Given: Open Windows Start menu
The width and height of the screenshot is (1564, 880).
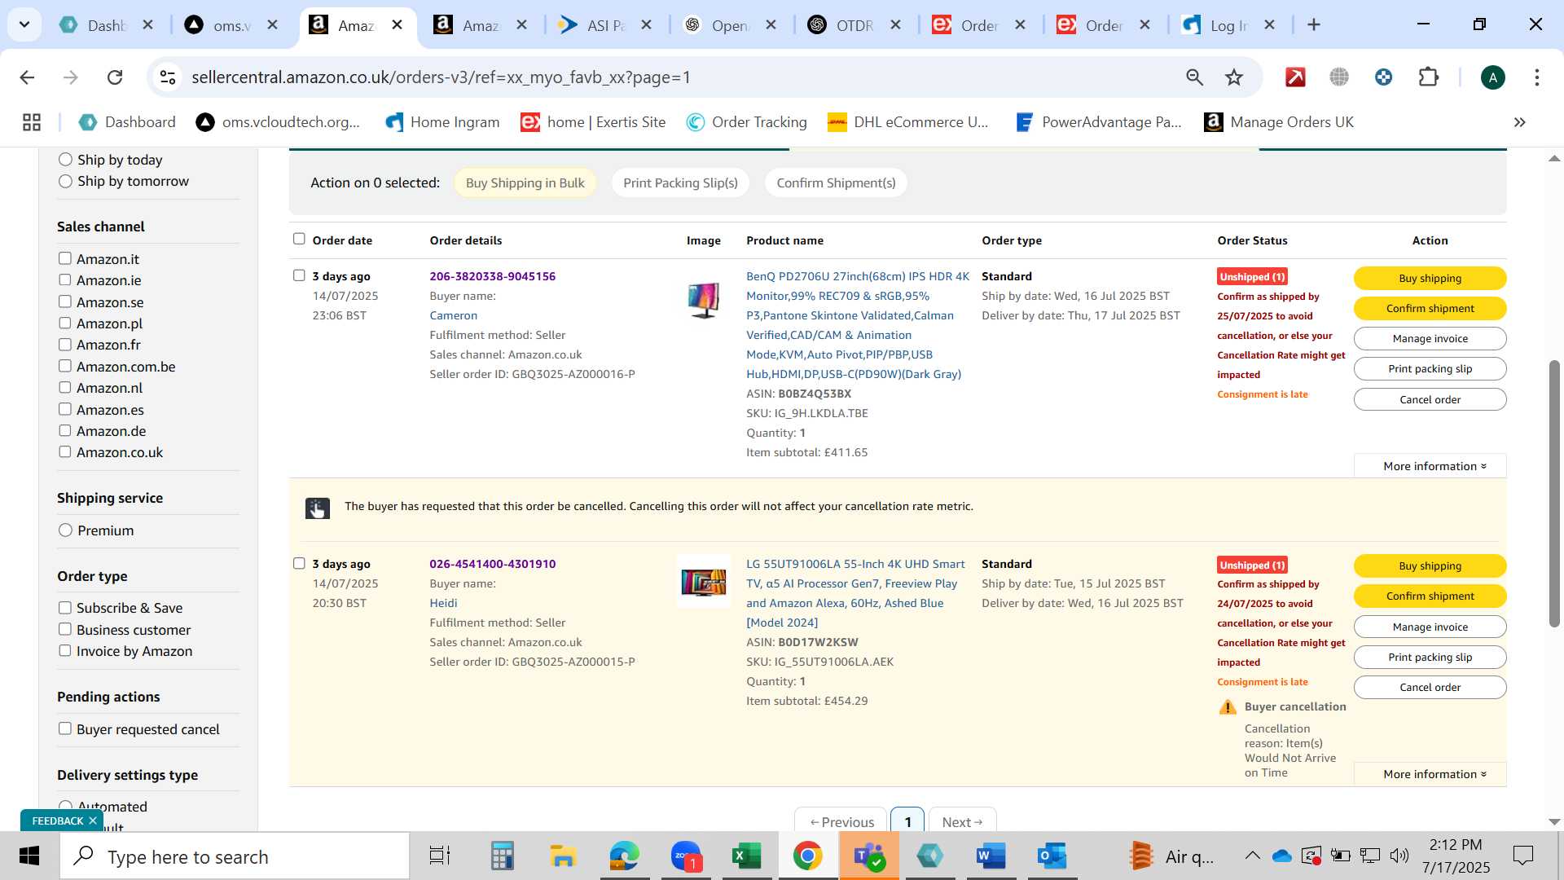Looking at the screenshot, I should click(29, 856).
